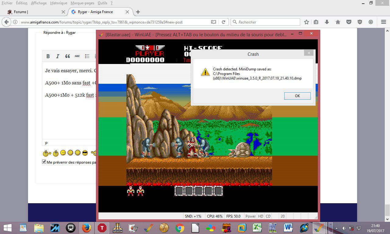
Task: Open STEEM emulator from the taskbar
Action: click(x=118, y=228)
